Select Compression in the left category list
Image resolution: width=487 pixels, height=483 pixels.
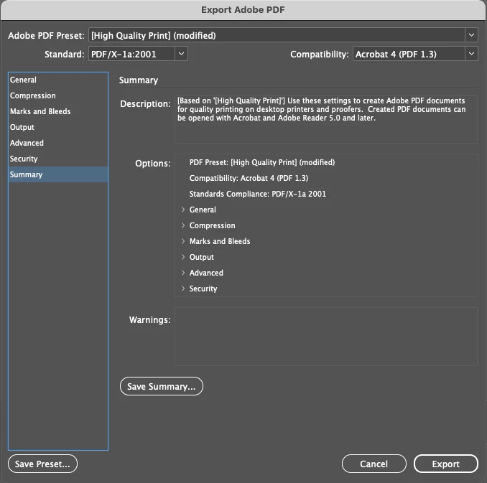click(58, 95)
